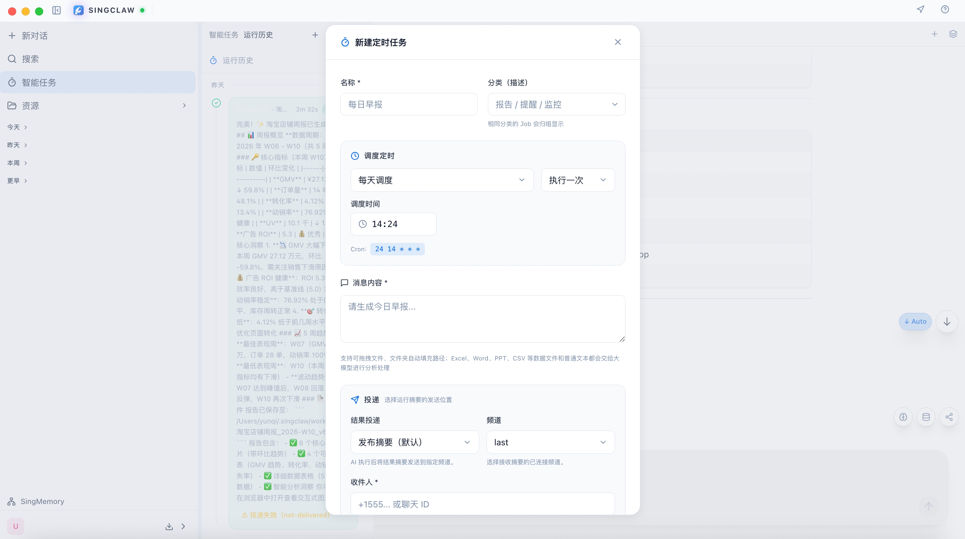Expand the 资源 sidebar section
Image resolution: width=965 pixels, height=539 pixels.
click(97, 105)
